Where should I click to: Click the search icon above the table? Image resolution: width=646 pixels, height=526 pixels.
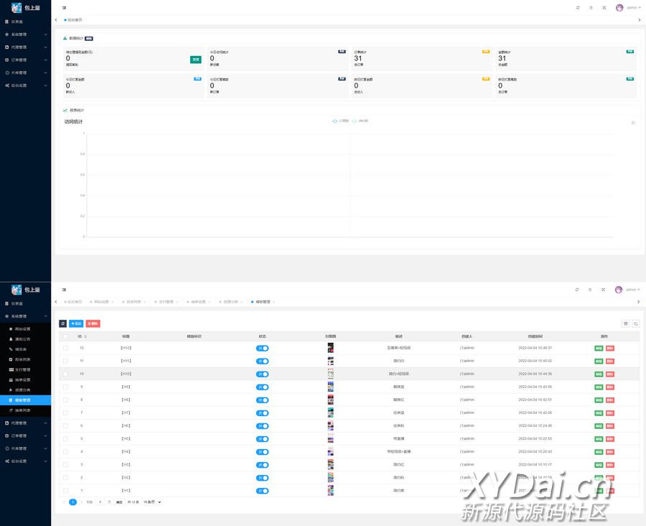click(x=635, y=324)
